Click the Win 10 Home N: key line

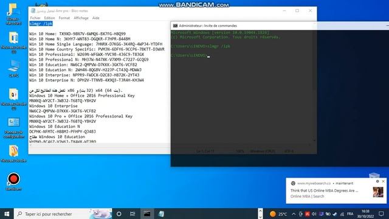click(80, 39)
